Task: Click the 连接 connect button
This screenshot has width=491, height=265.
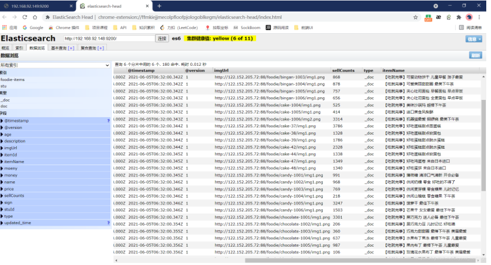Action: [162, 38]
